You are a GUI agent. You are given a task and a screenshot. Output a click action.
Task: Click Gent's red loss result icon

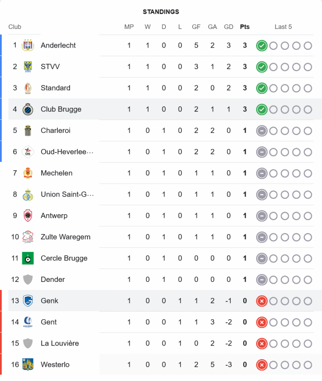[x=261, y=322]
